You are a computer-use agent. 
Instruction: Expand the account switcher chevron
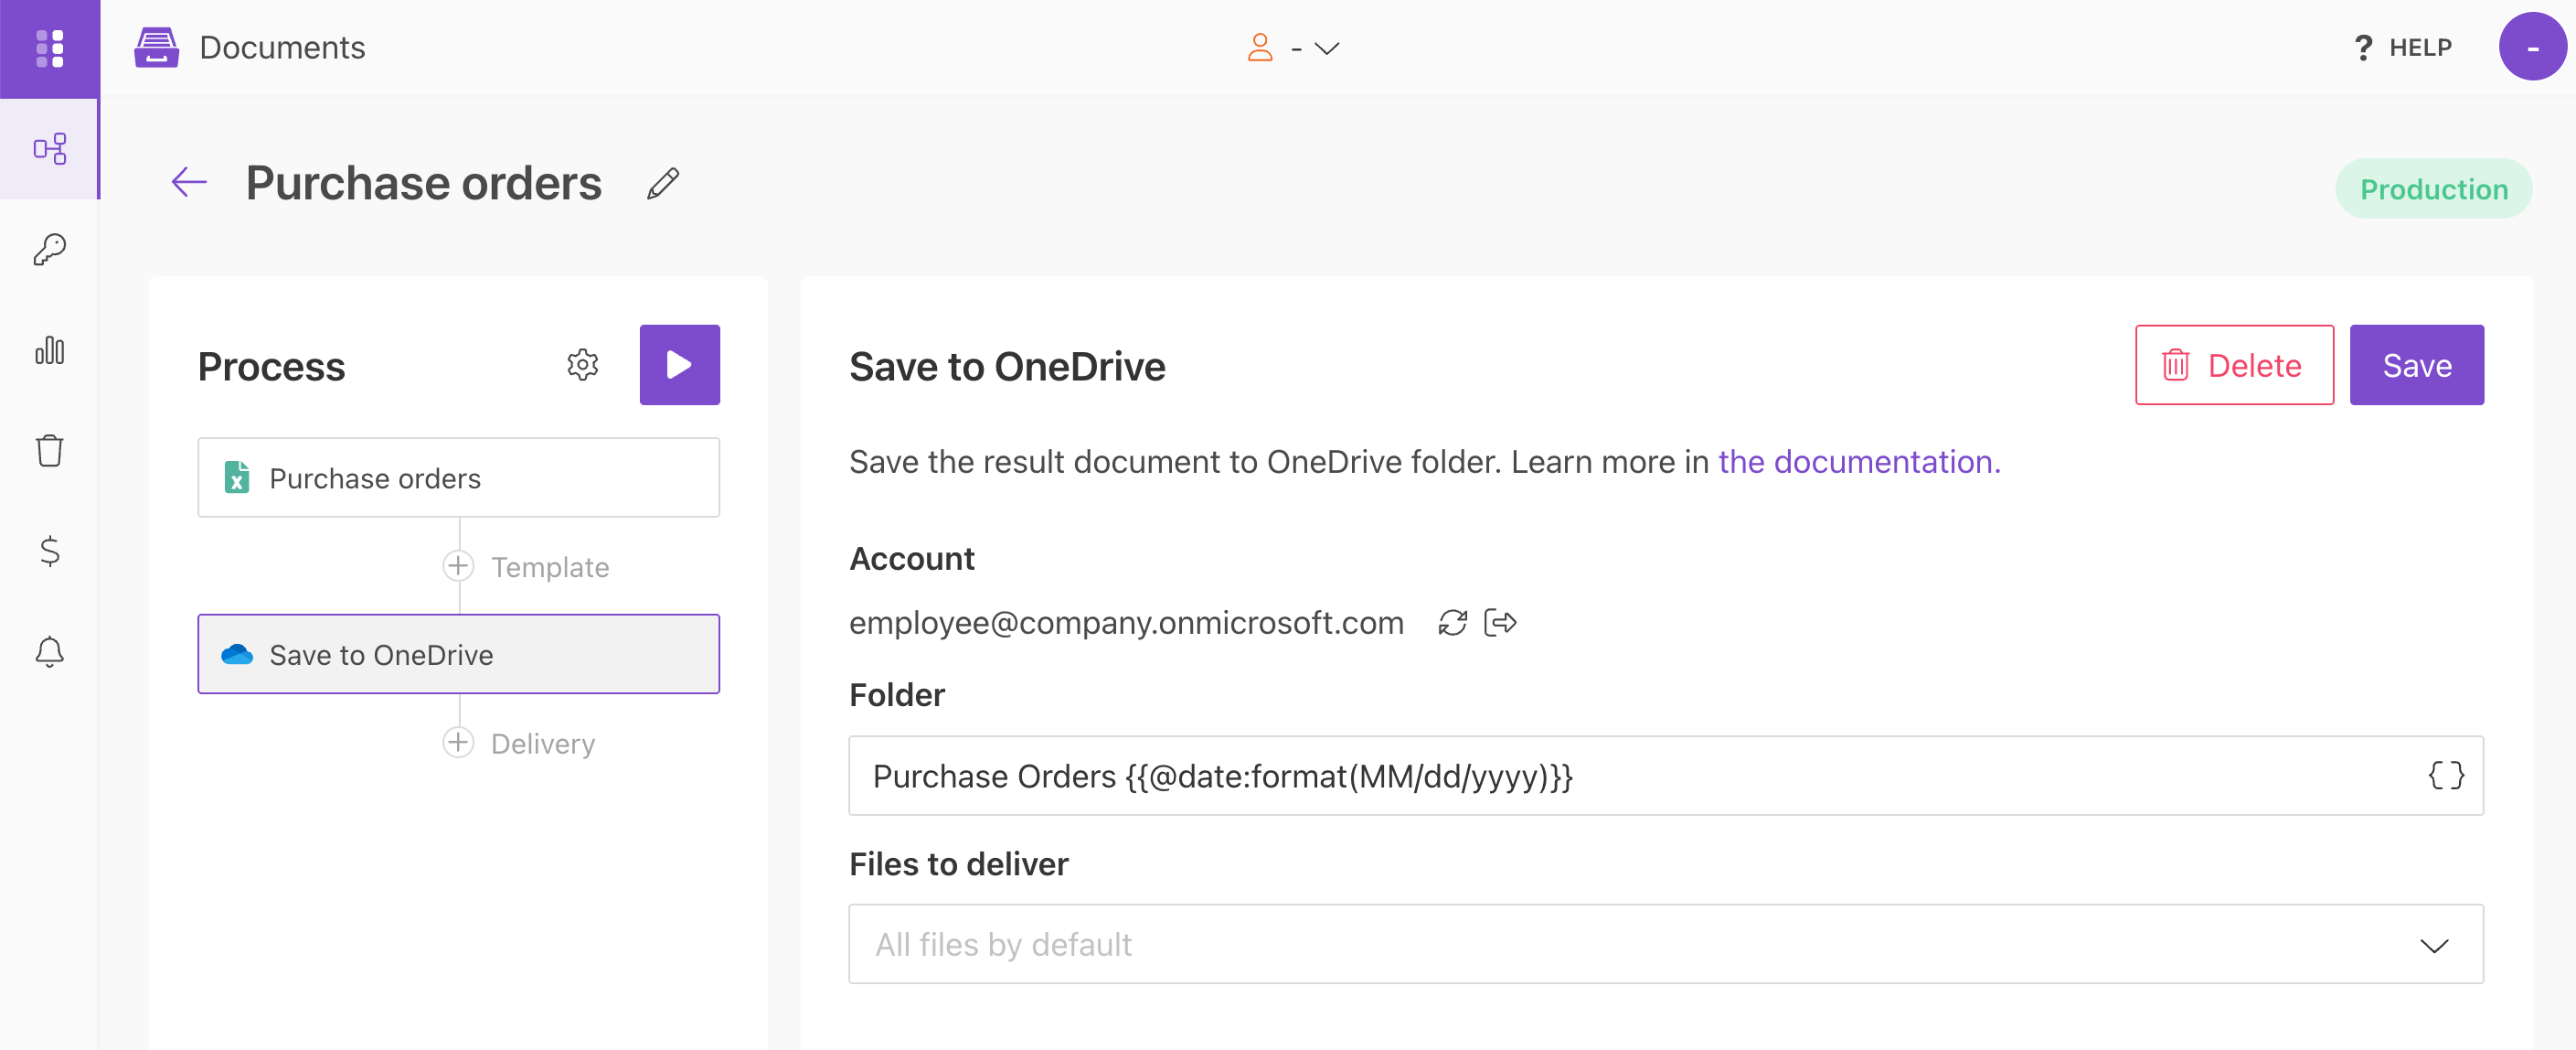(x=1327, y=48)
